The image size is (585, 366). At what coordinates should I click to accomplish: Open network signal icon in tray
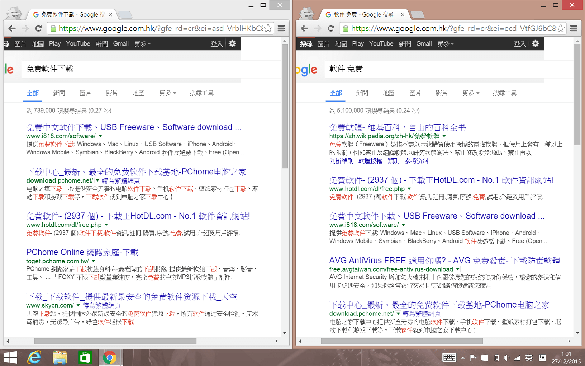point(517,358)
